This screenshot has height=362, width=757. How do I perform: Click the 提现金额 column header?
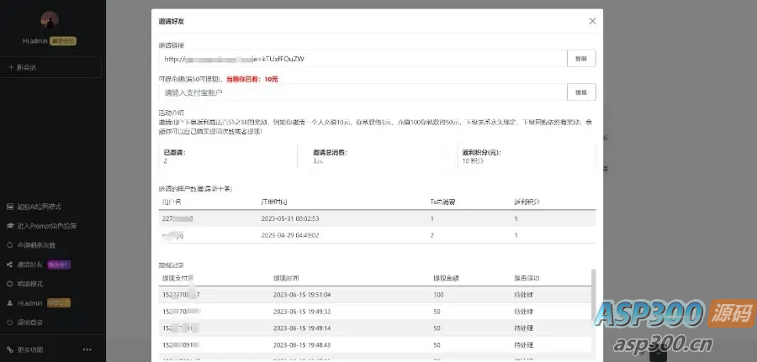(446, 278)
